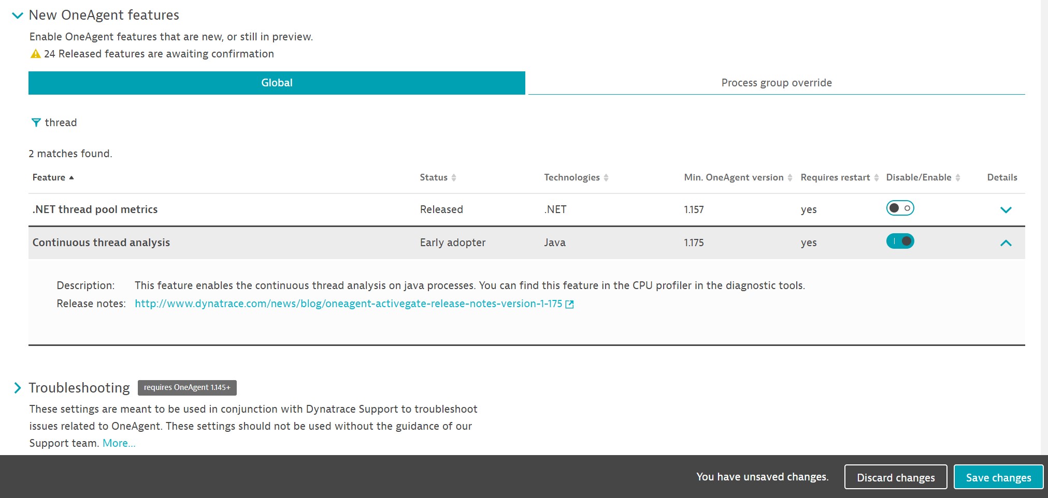Click the 'requires OneAgent 1.145+' badge
Image resolution: width=1048 pixels, height=498 pixels.
point(187,387)
